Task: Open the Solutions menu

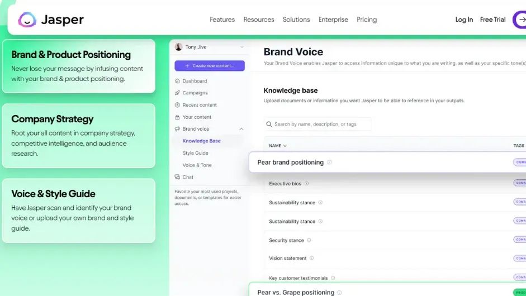Action: point(296,20)
